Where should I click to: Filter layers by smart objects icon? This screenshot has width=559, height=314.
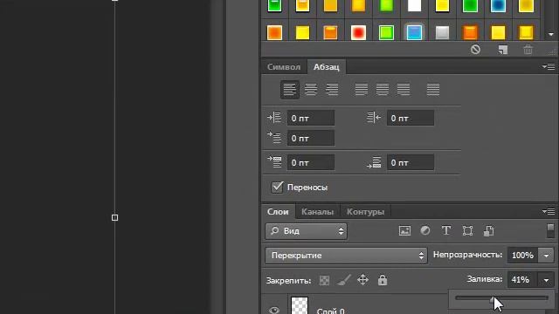tap(488, 230)
